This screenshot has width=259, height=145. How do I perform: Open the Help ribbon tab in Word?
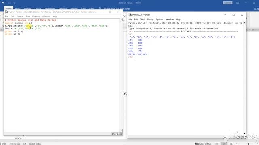pos(92,9)
